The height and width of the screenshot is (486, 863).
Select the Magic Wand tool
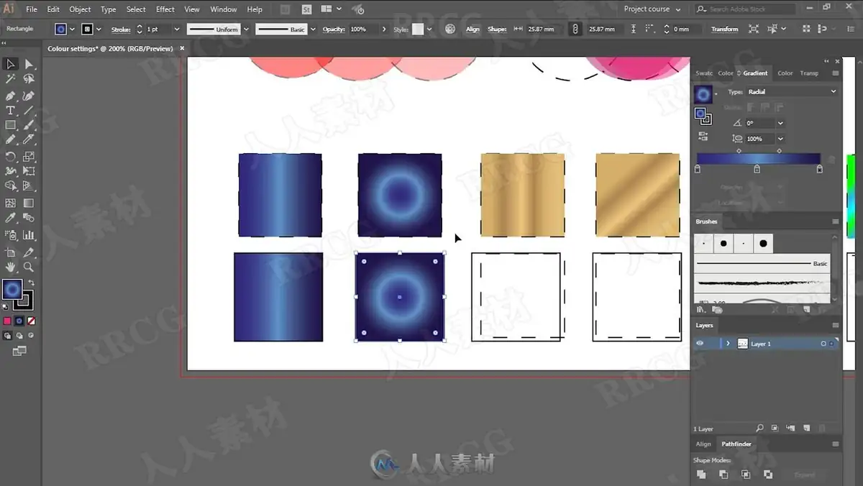click(11, 79)
